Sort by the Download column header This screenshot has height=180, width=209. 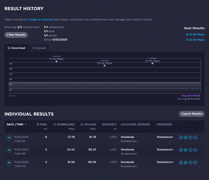click(64, 125)
